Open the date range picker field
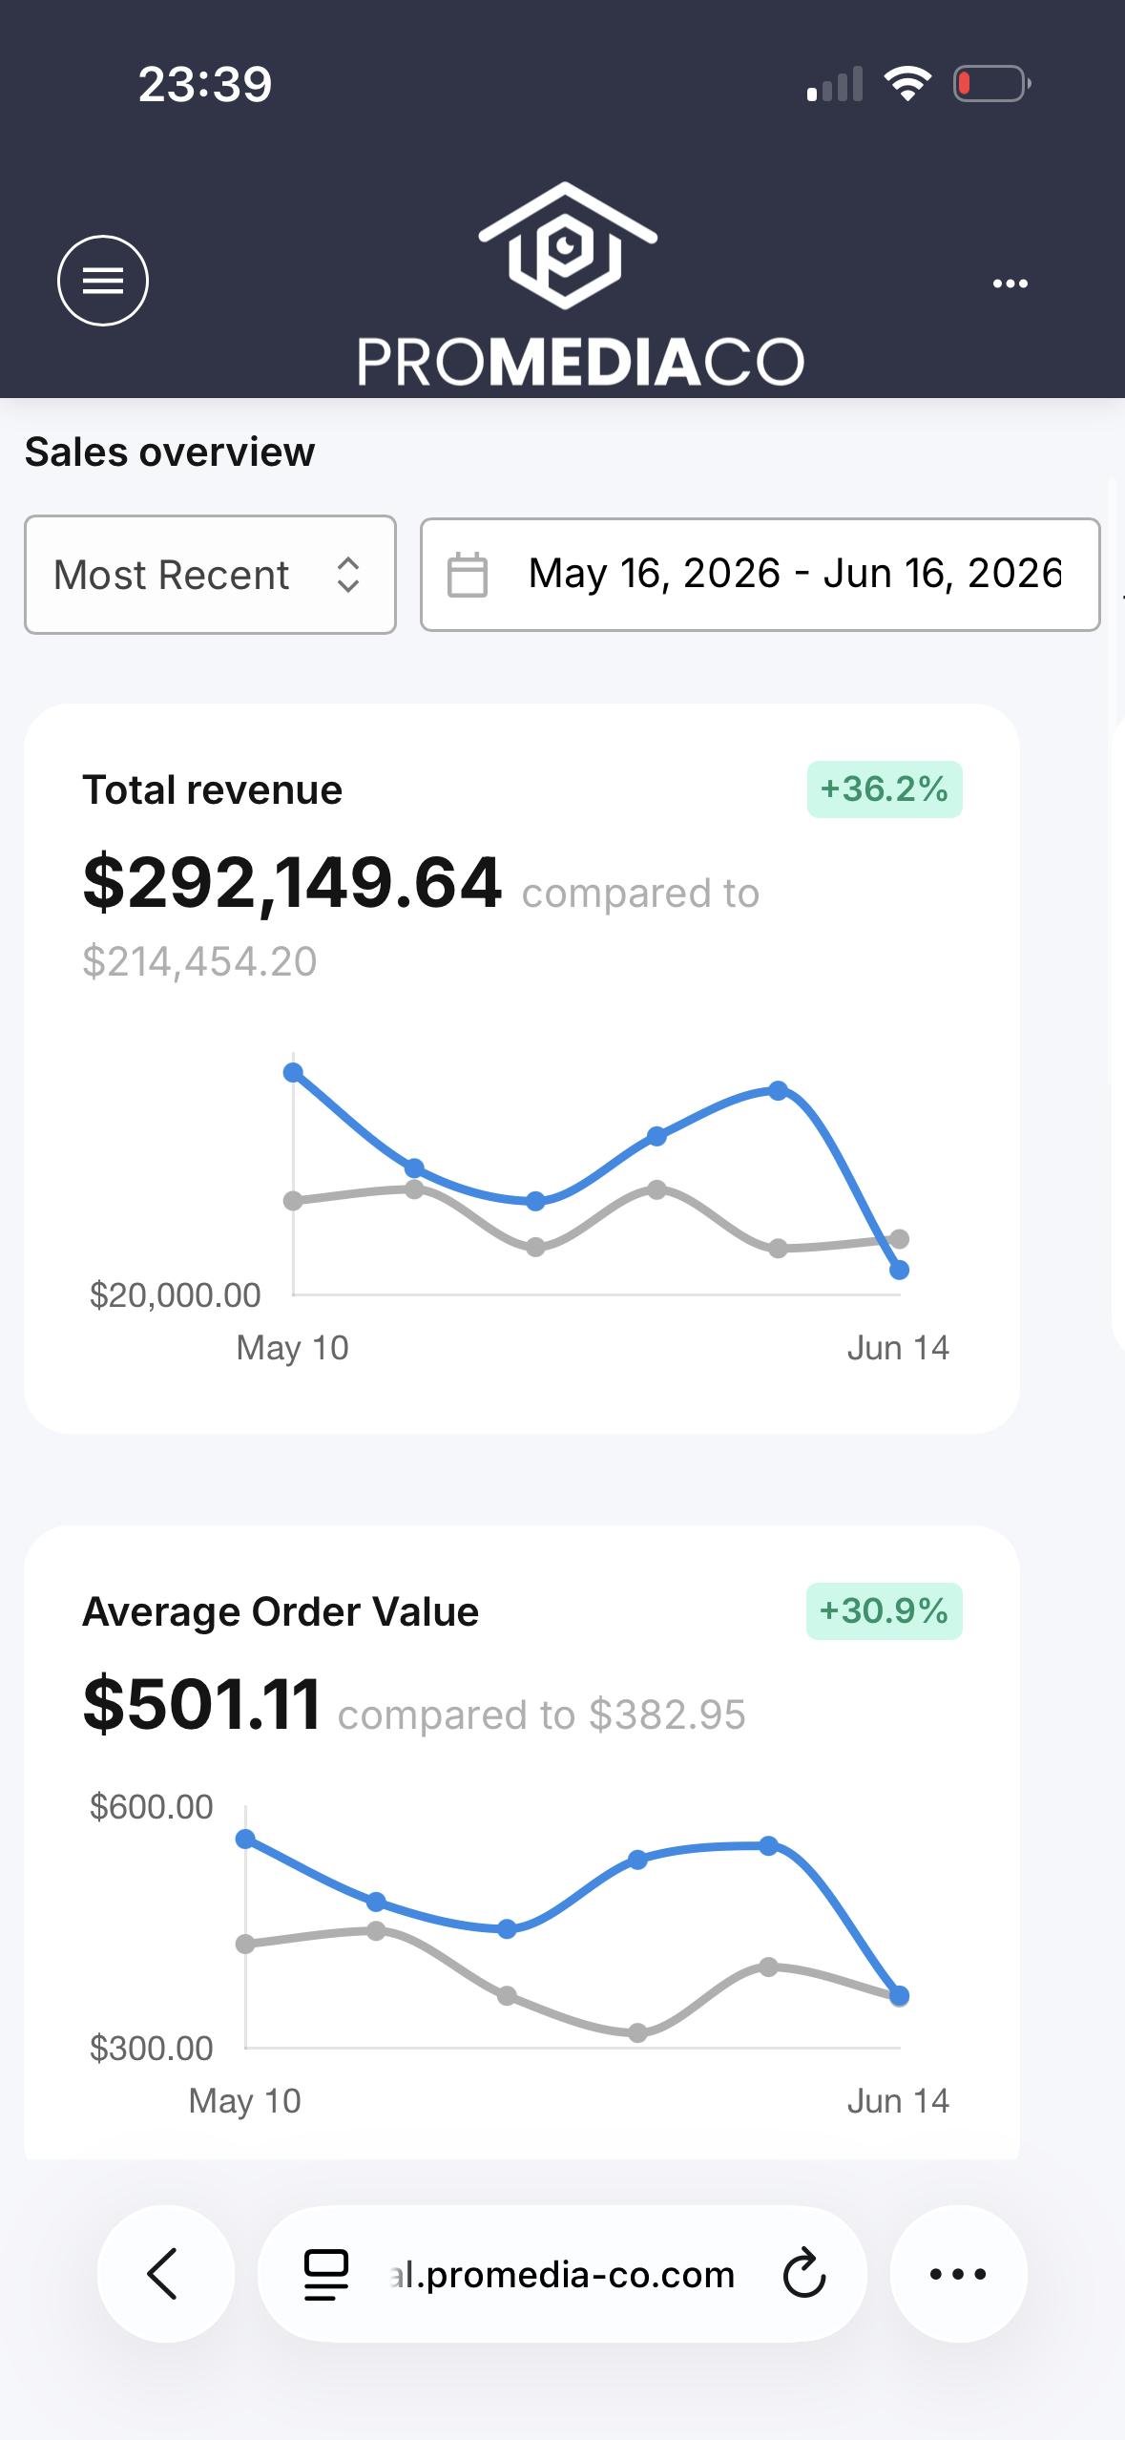The image size is (1125, 2440). click(760, 575)
